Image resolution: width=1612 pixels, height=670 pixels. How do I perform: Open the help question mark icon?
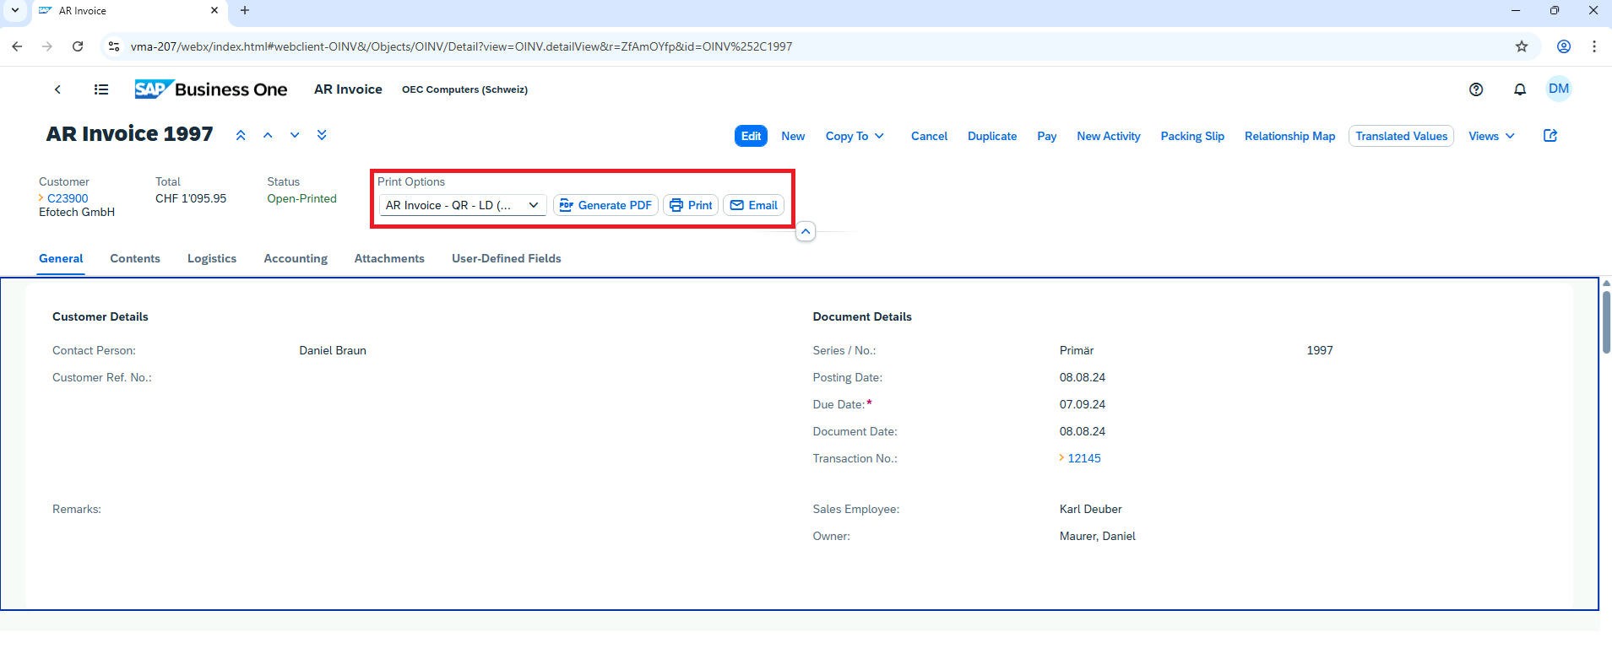pyautogui.click(x=1476, y=89)
